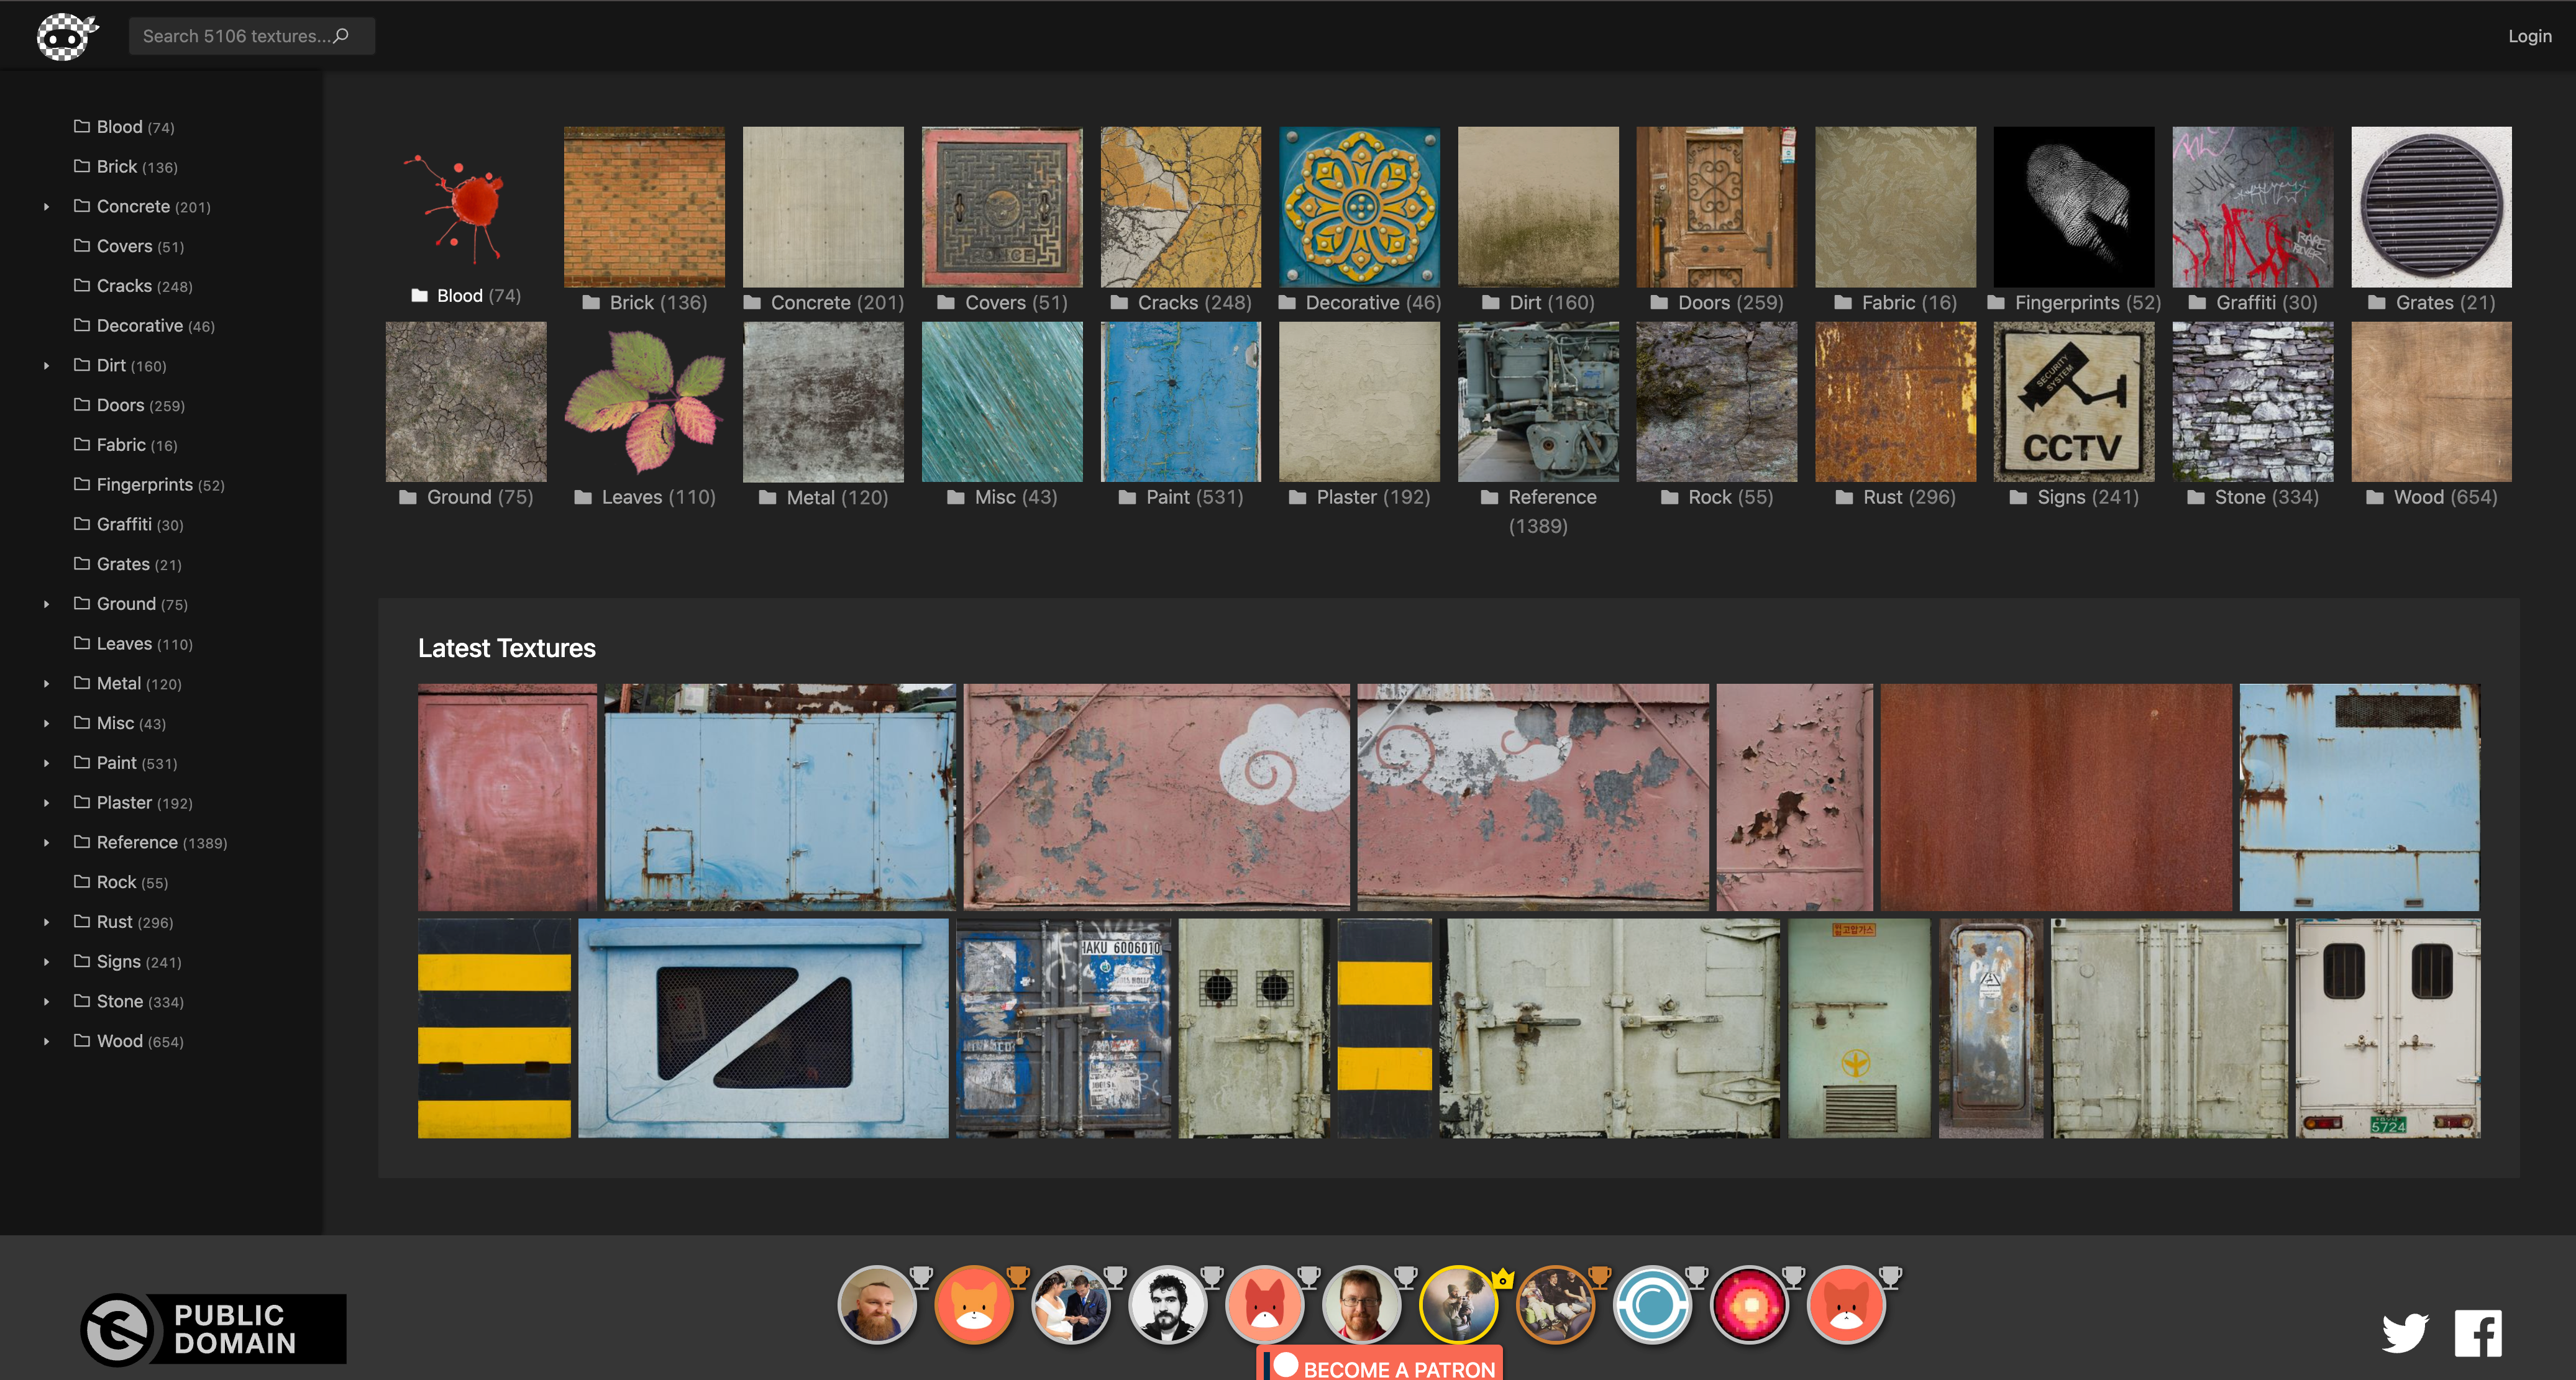Expand the Wood category arrow in sidebar
This screenshot has height=1380, width=2576.
coord(46,1042)
